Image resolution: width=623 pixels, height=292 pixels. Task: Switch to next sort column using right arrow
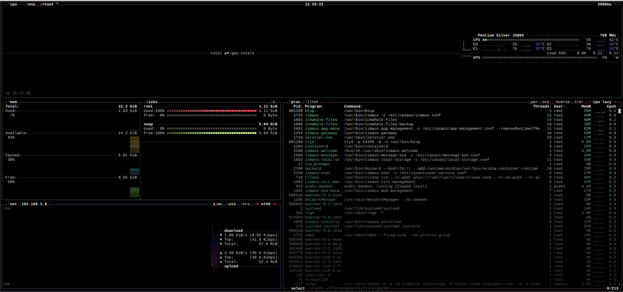click(615, 102)
